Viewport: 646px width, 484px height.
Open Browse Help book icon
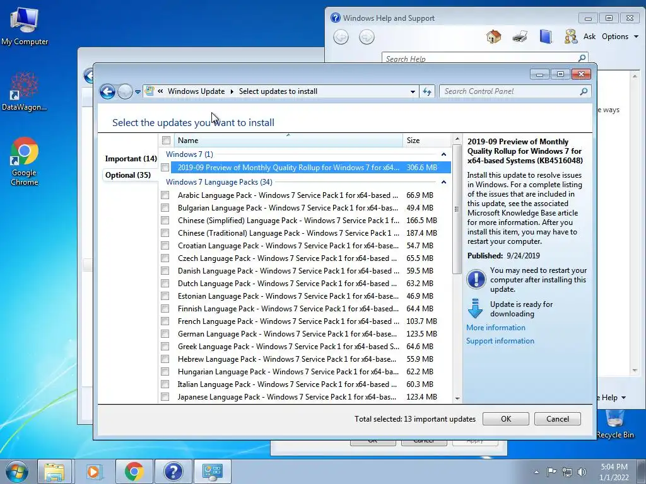[546, 37]
